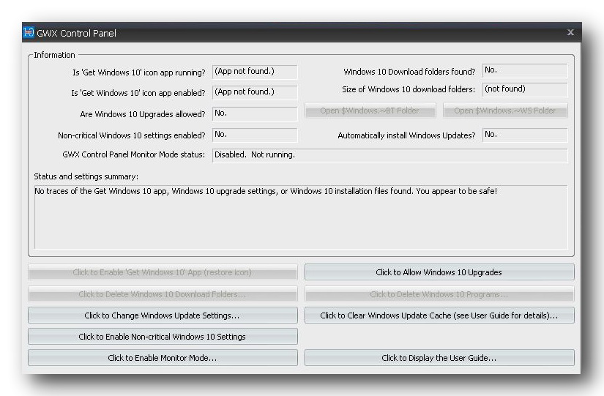Click the GWX Control Panel title bar icon
The height and width of the screenshot is (396, 604).
[29, 33]
